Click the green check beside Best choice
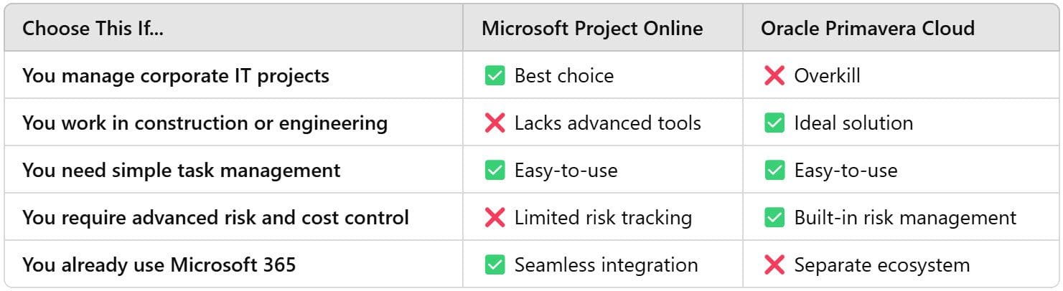Viewport: 1063px width, 291px height. pyautogui.click(x=495, y=75)
